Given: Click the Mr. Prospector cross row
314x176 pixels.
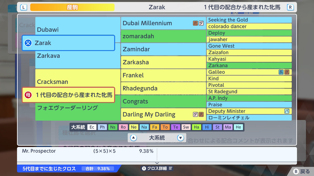Looking at the screenshot, I should (x=88, y=151).
